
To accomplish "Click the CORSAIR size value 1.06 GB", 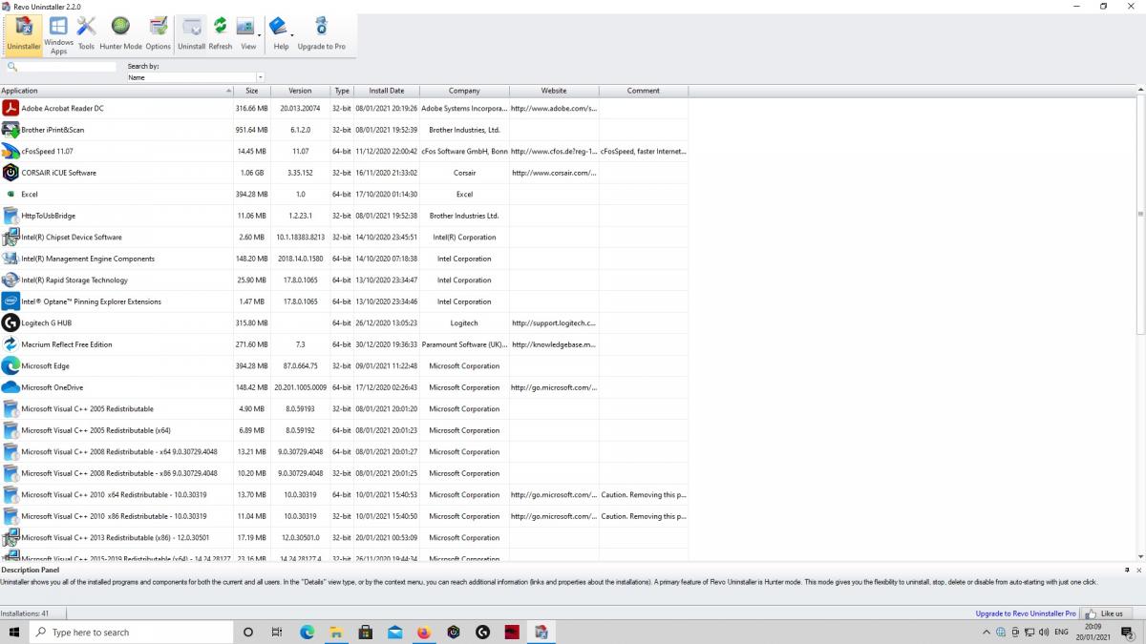I will [x=253, y=173].
